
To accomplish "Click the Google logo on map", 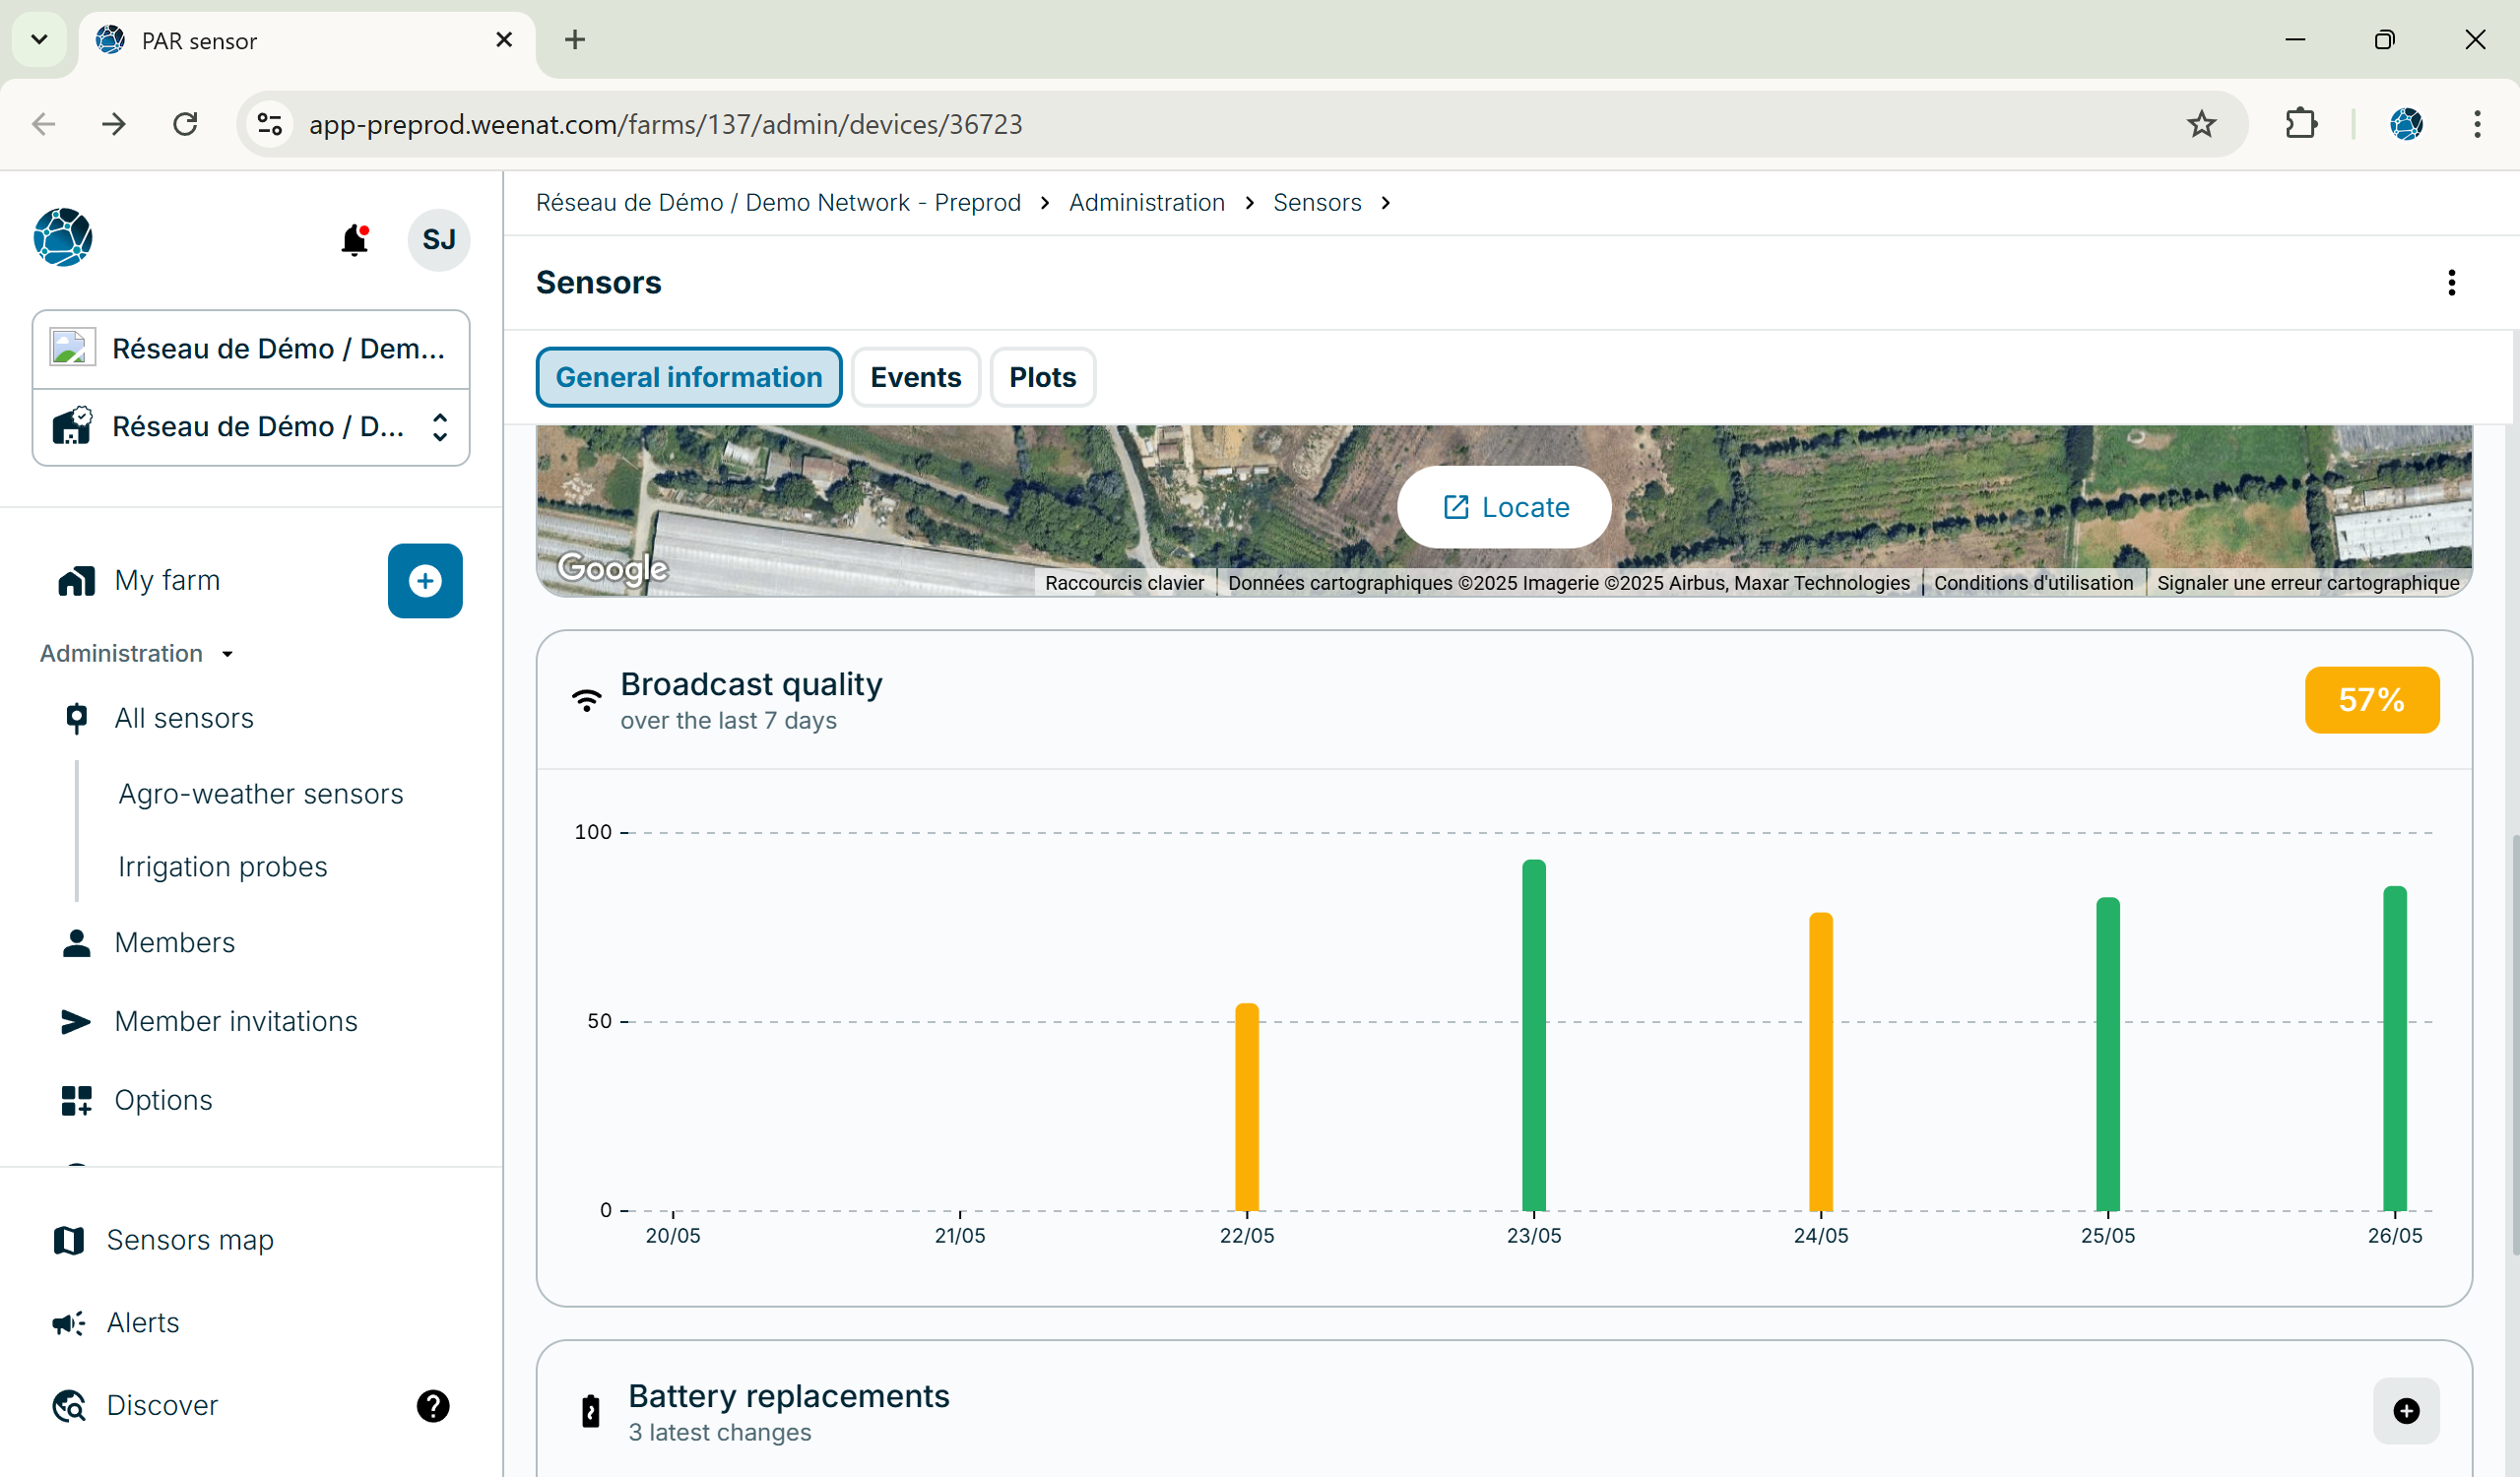I will coord(612,568).
